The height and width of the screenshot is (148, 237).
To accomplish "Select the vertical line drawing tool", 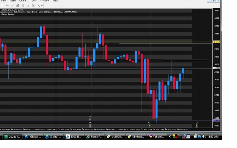I will [x=2, y=6].
